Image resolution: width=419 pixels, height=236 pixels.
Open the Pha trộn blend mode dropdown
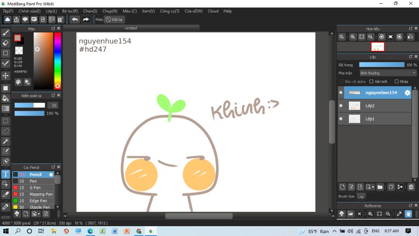point(388,73)
